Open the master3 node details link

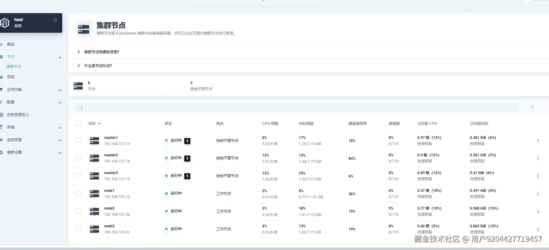click(x=111, y=173)
